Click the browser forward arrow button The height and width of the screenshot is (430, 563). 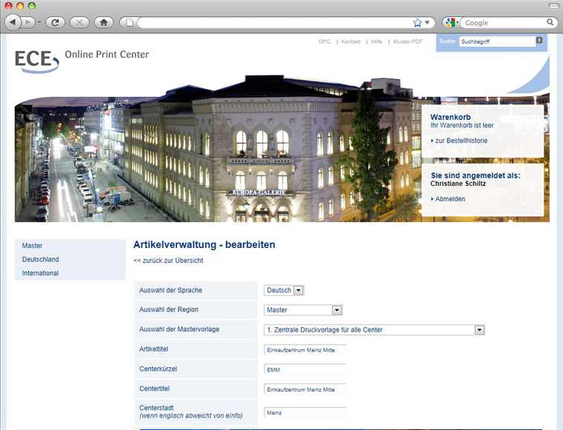(x=29, y=23)
